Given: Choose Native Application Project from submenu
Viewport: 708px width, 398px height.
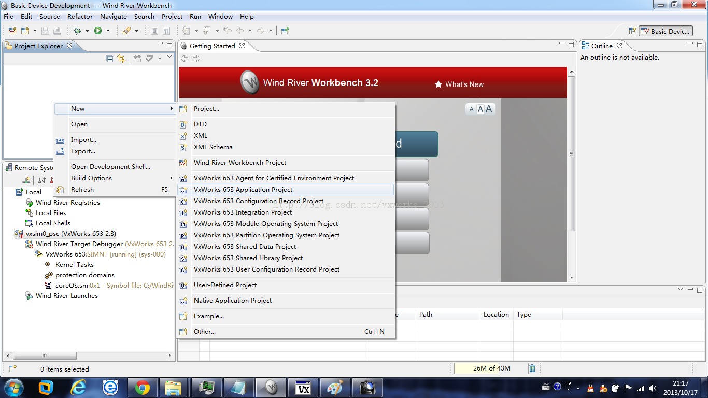Looking at the screenshot, I should pyautogui.click(x=286, y=301).
